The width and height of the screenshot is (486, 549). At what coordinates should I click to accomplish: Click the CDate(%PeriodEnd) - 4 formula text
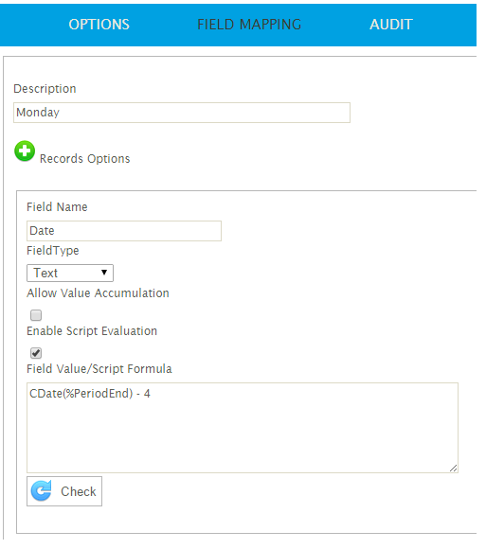coord(90,394)
